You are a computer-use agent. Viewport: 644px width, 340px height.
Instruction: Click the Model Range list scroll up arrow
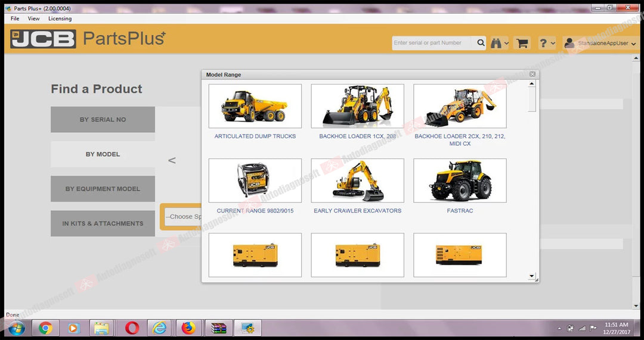(x=532, y=84)
